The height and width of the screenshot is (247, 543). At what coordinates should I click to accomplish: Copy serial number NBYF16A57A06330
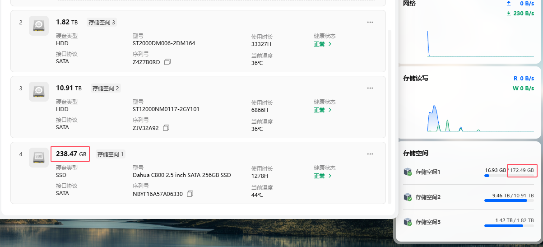tap(190, 194)
